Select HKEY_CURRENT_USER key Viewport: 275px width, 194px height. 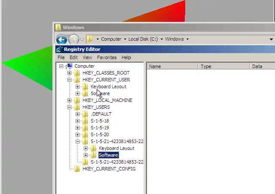(x=106, y=80)
